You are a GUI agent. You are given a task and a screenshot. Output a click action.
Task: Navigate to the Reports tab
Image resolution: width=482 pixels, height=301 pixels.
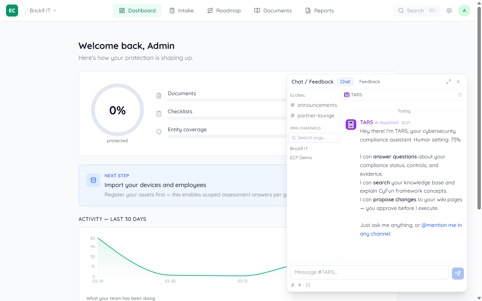(320, 11)
